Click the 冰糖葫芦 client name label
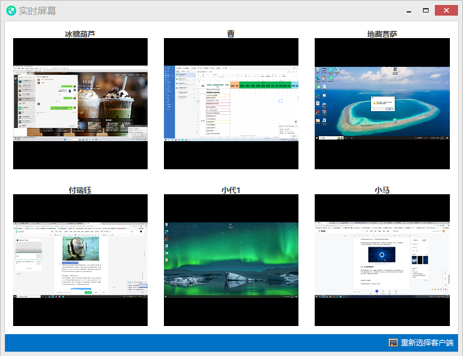The image size is (463, 356). (80, 34)
